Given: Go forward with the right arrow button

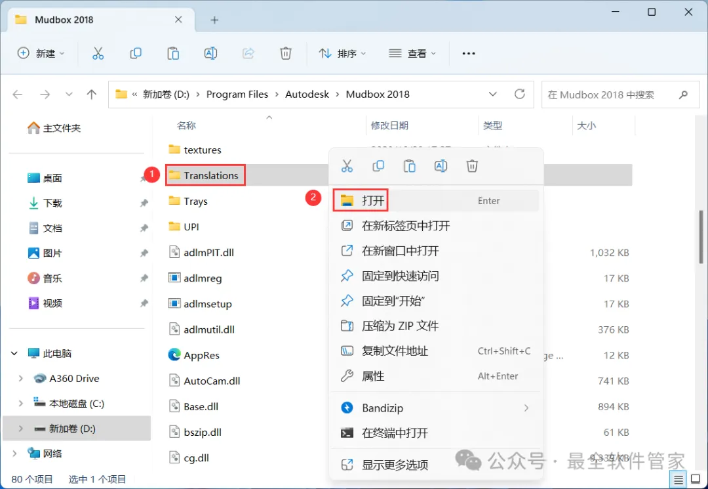Looking at the screenshot, I should (45, 95).
